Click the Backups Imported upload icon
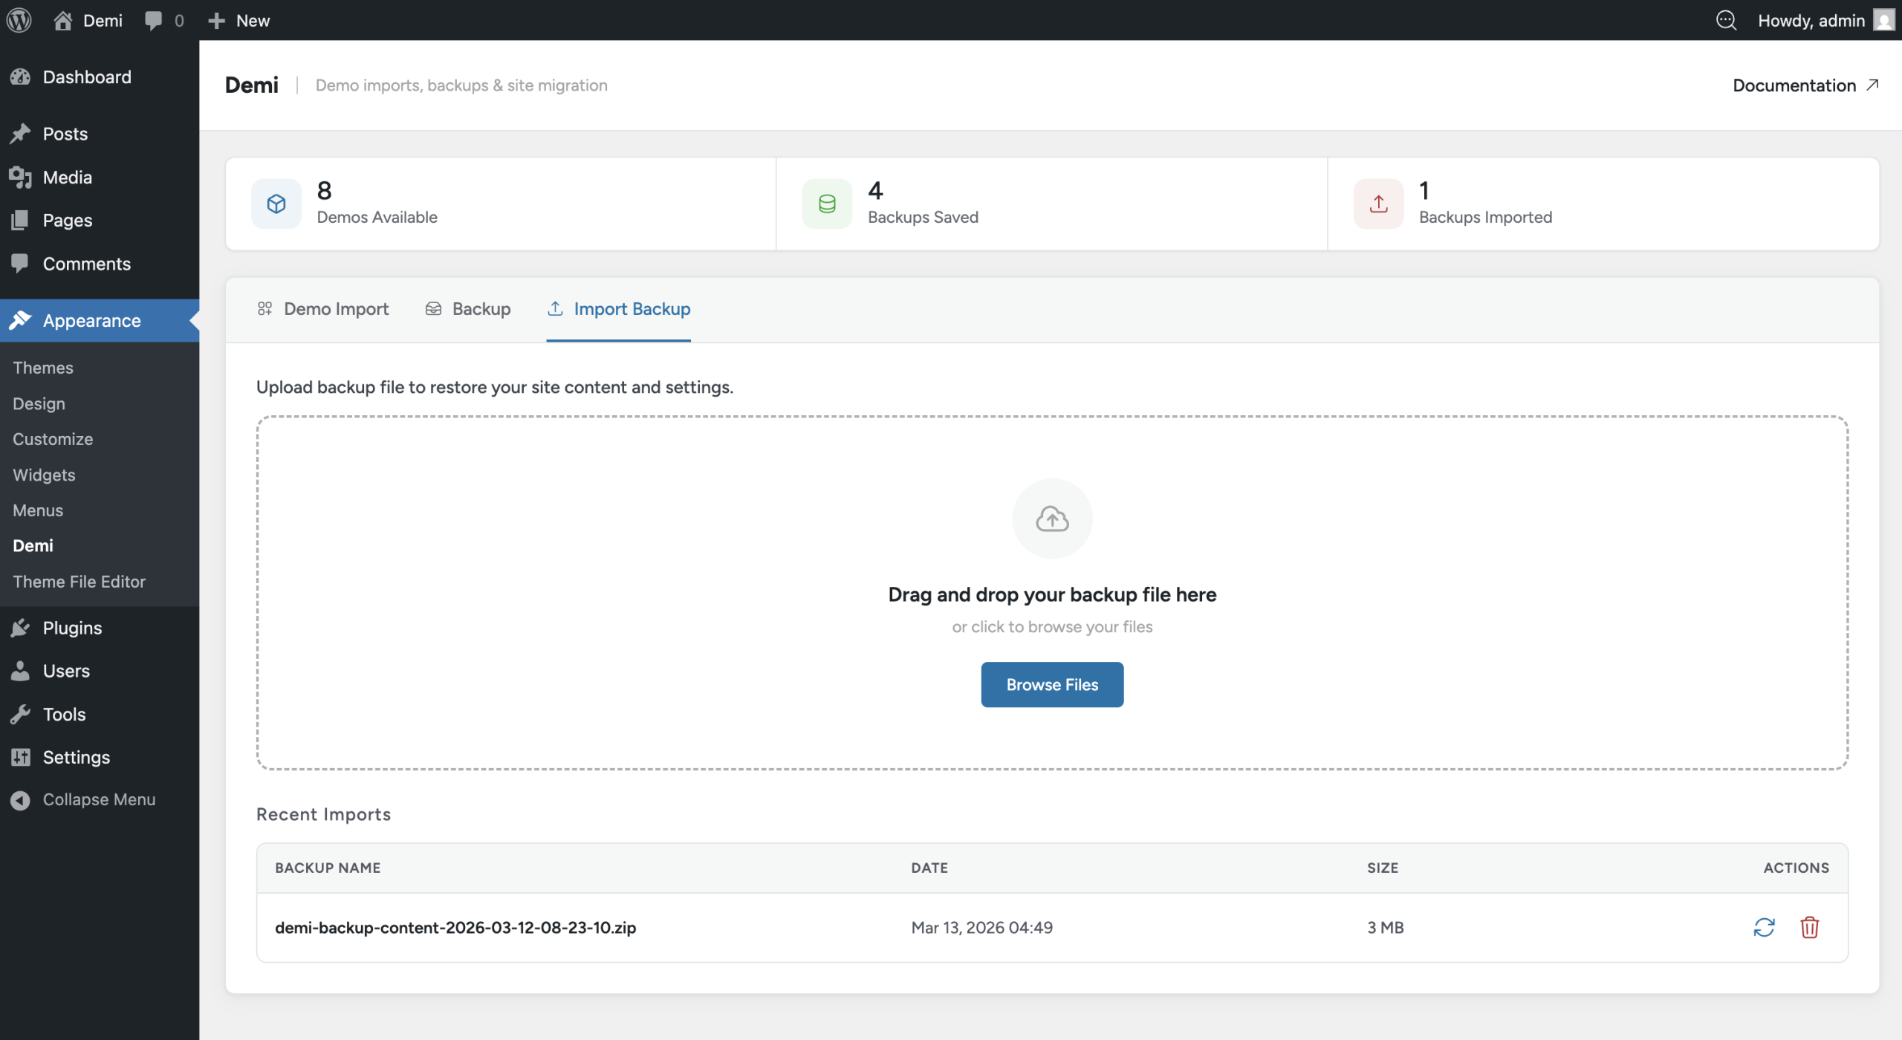Screen dimensions: 1902x1040 tap(1378, 204)
